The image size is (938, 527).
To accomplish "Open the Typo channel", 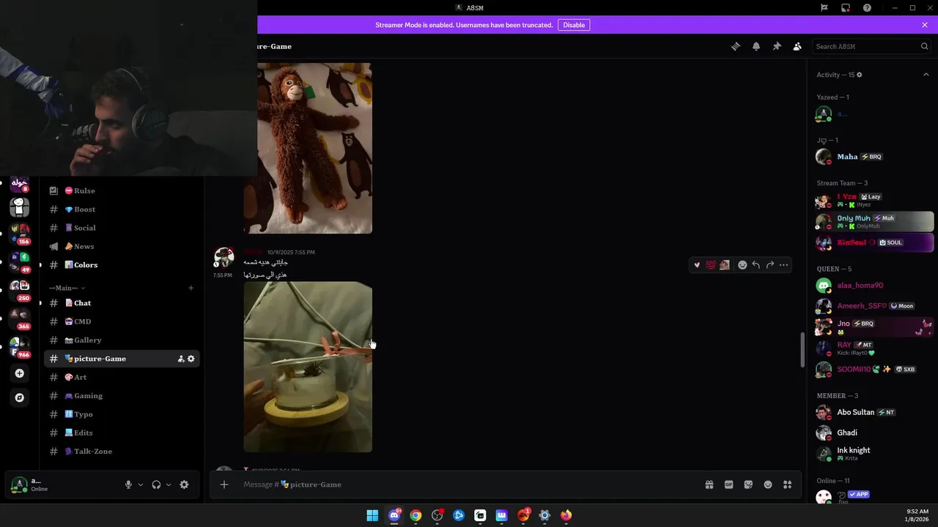I will 122,414.
